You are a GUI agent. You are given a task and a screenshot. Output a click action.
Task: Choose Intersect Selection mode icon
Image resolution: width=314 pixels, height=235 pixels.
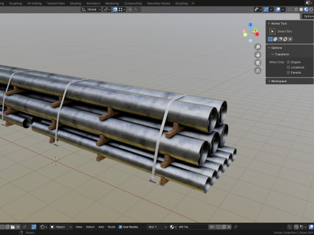tap(290, 39)
